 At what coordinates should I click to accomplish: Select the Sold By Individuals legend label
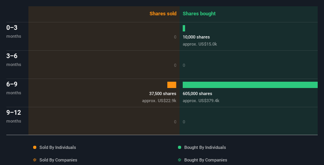coord(58,147)
